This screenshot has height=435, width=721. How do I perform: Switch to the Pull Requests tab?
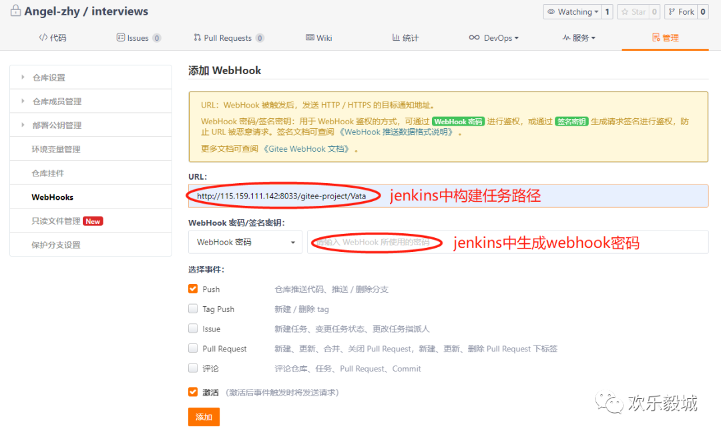(x=228, y=37)
